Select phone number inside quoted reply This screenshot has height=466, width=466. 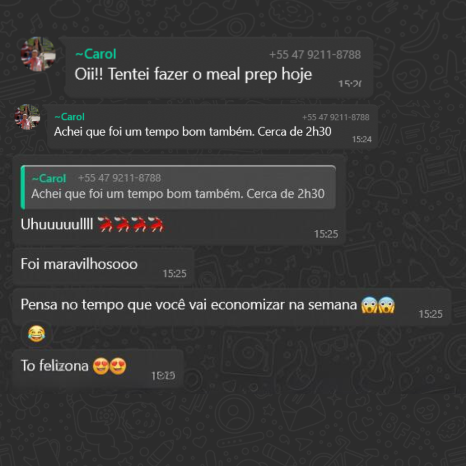point(119,178)
